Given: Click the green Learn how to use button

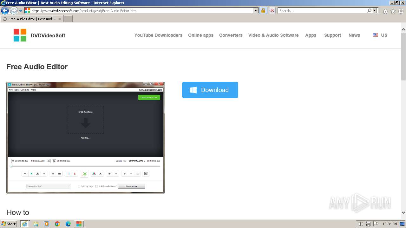Looking at the screenshot, I should click(149, 97).
